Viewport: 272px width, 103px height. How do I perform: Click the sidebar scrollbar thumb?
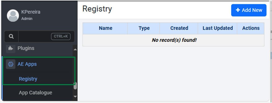point(75,86)
